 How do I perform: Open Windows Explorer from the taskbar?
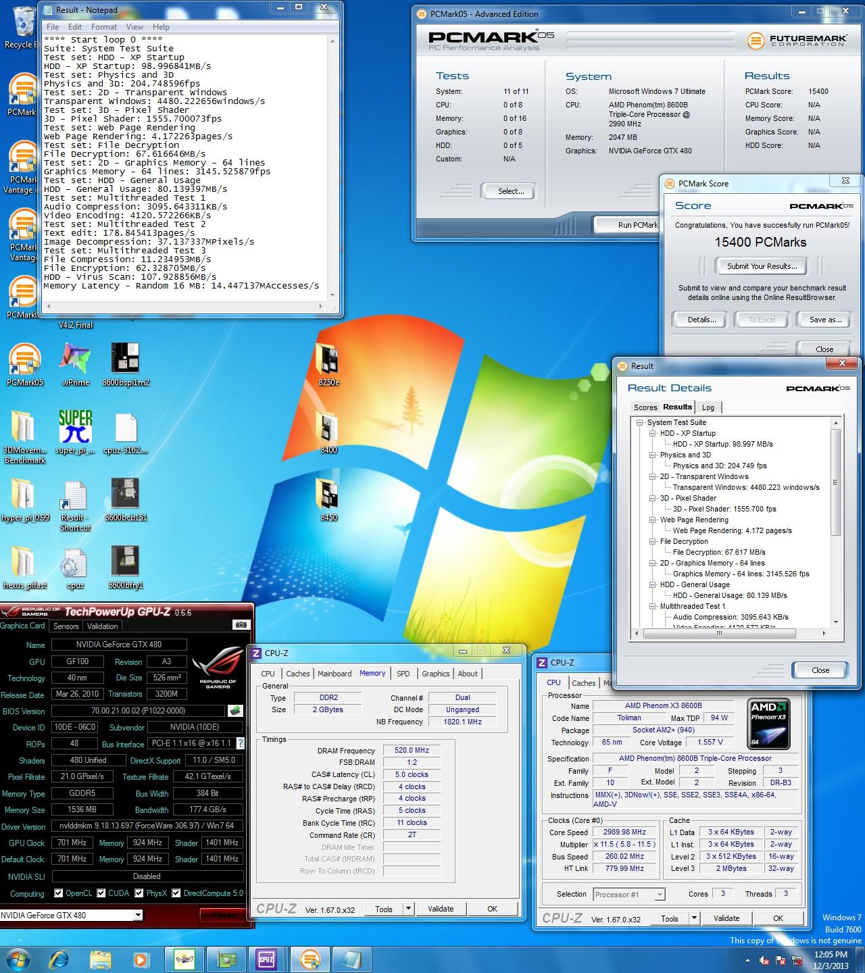(x=100, y=959)
